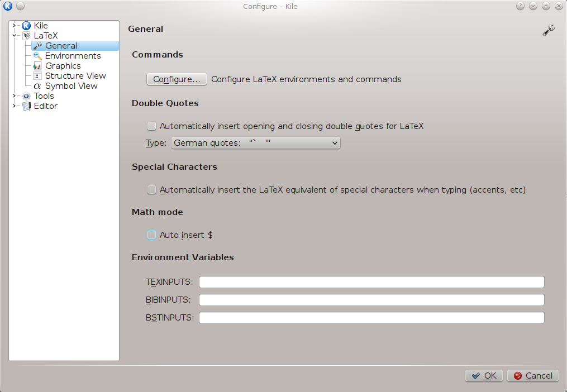Viewport: 567px width, 392px height.
Task: Click the Tools gear icon
Action: click(x=26, y=96)
